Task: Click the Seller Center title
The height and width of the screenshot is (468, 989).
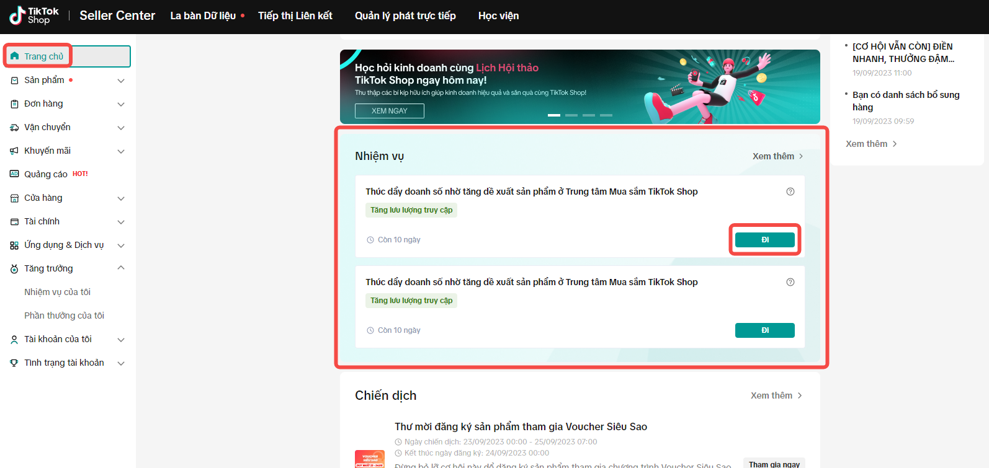Action: pos(117,15)
